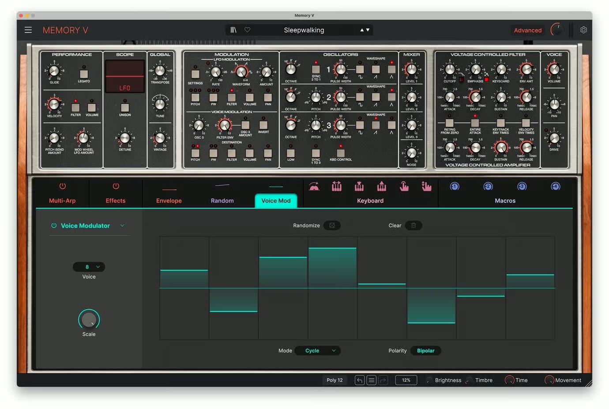This screenshot has height=409, width=609.
Task: Adjust the Scale knob
Action: tap(89, 319)
